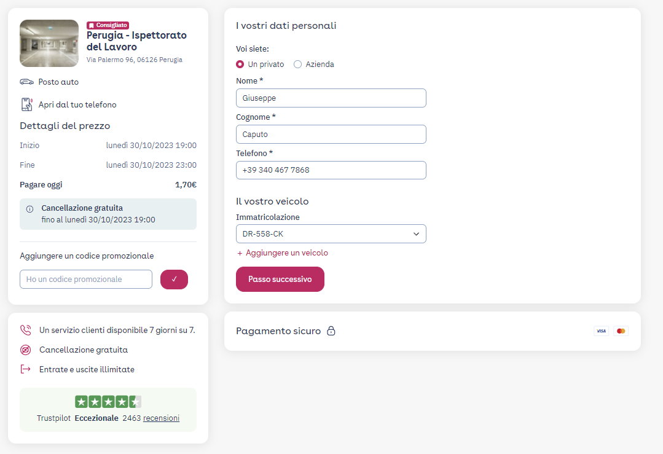This screenshot has height=454, width=663.
Task: Select the Azienda radio button
Action: (x=297, y=65)
